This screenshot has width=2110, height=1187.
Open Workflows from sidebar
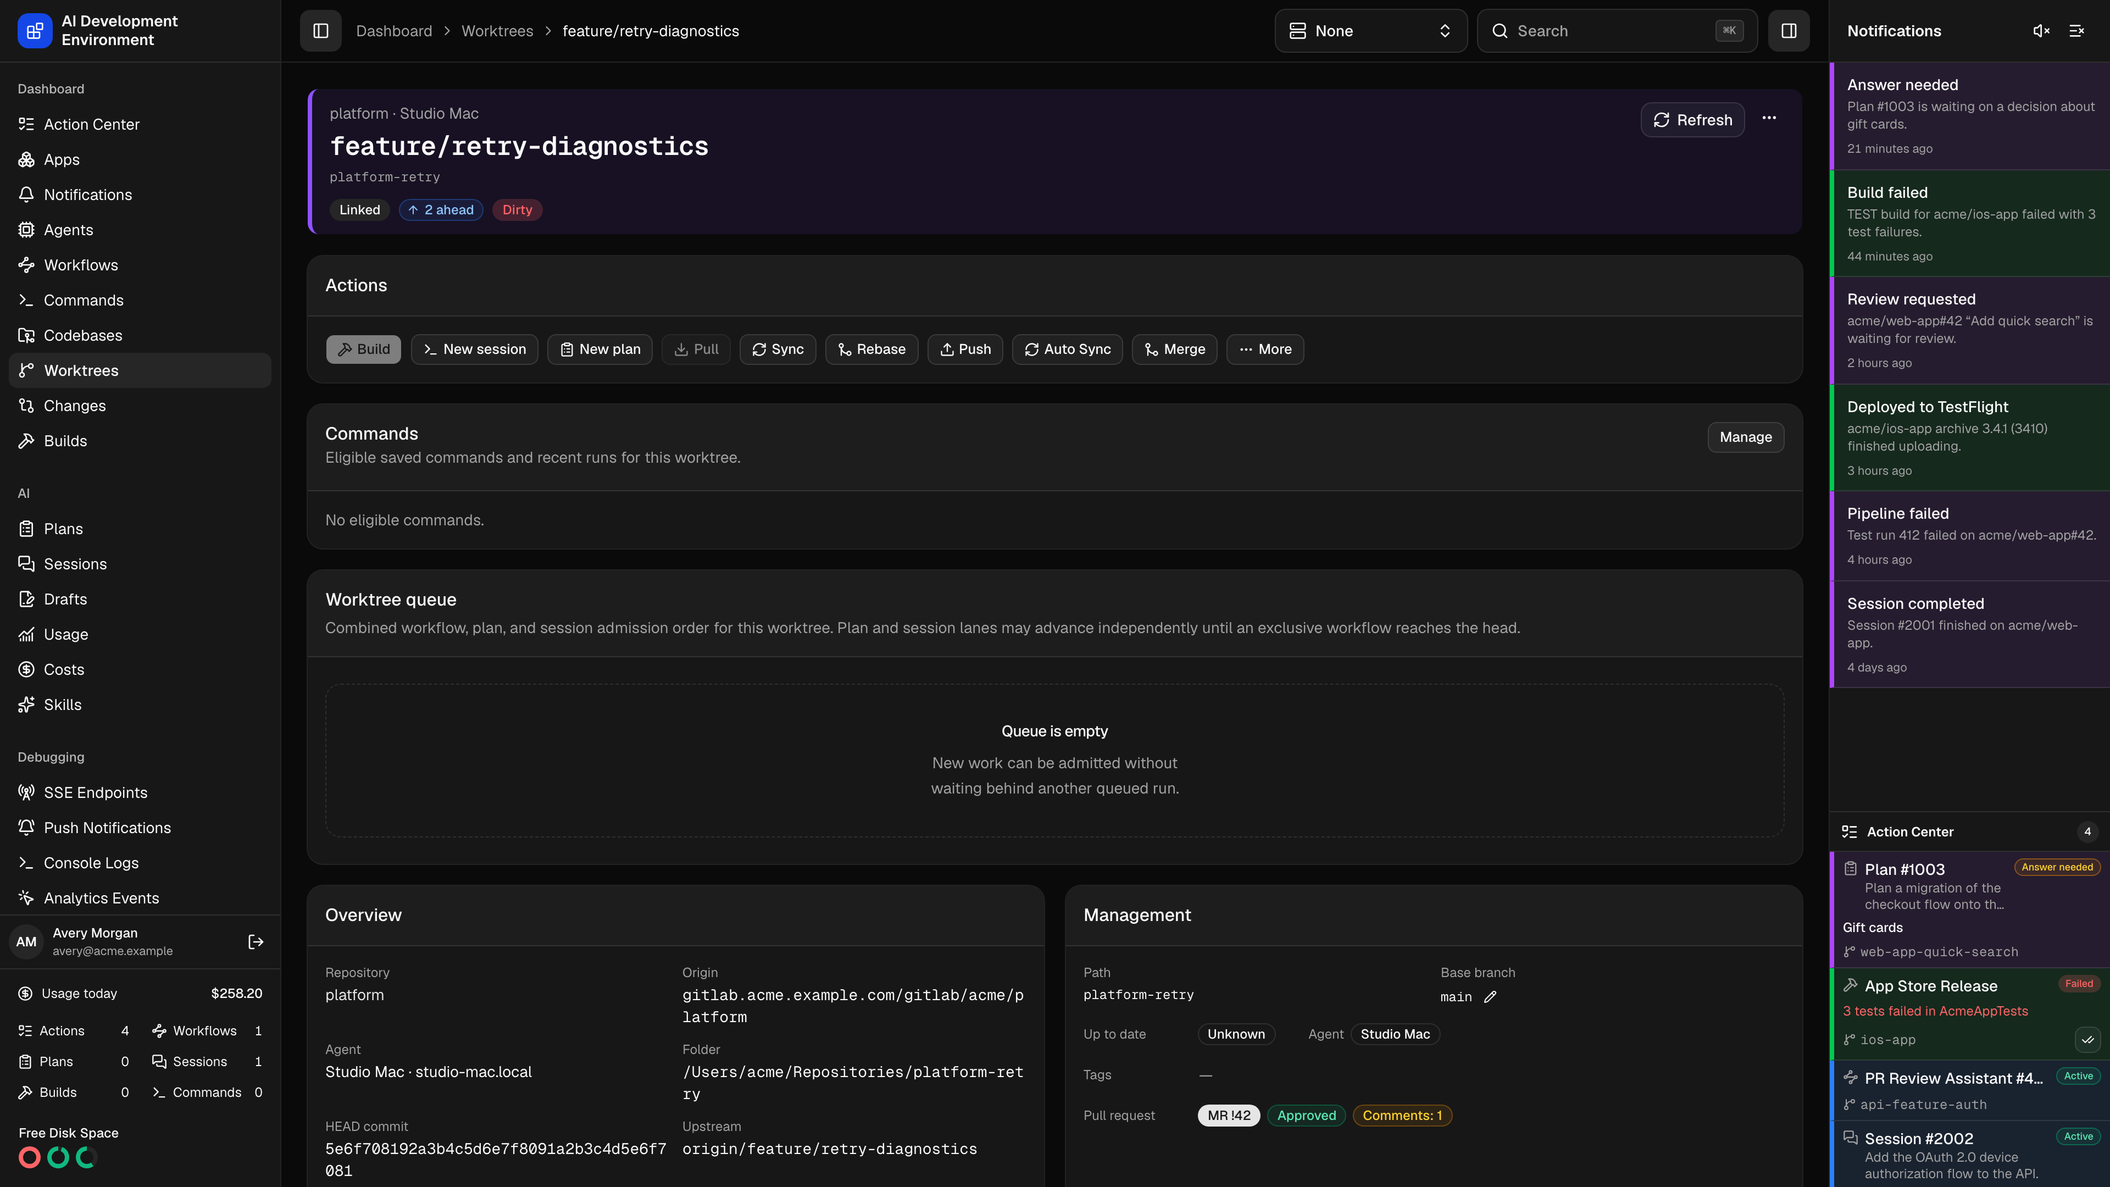(140, 265)
